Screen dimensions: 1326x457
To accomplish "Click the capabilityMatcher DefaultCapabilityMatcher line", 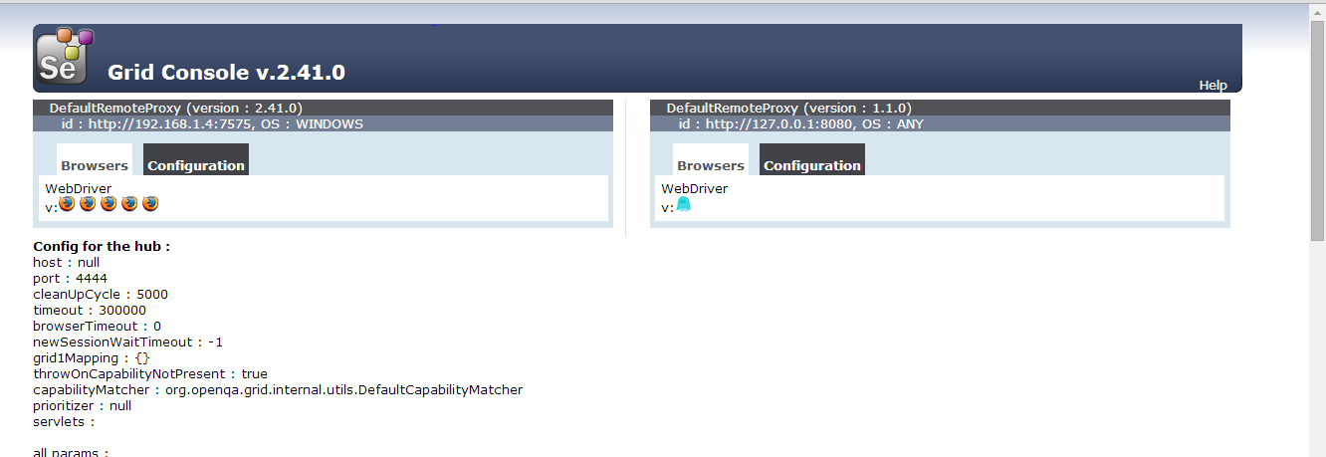I will (x=278, y=389).
